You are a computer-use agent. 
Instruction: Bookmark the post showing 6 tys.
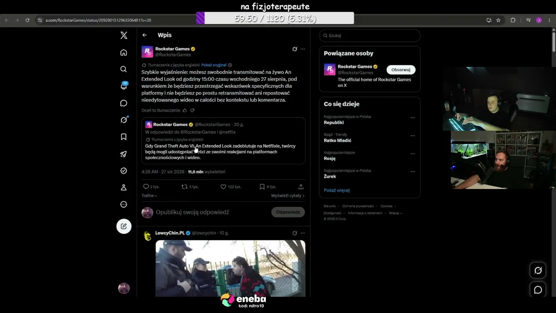click(x=267, y=186)
